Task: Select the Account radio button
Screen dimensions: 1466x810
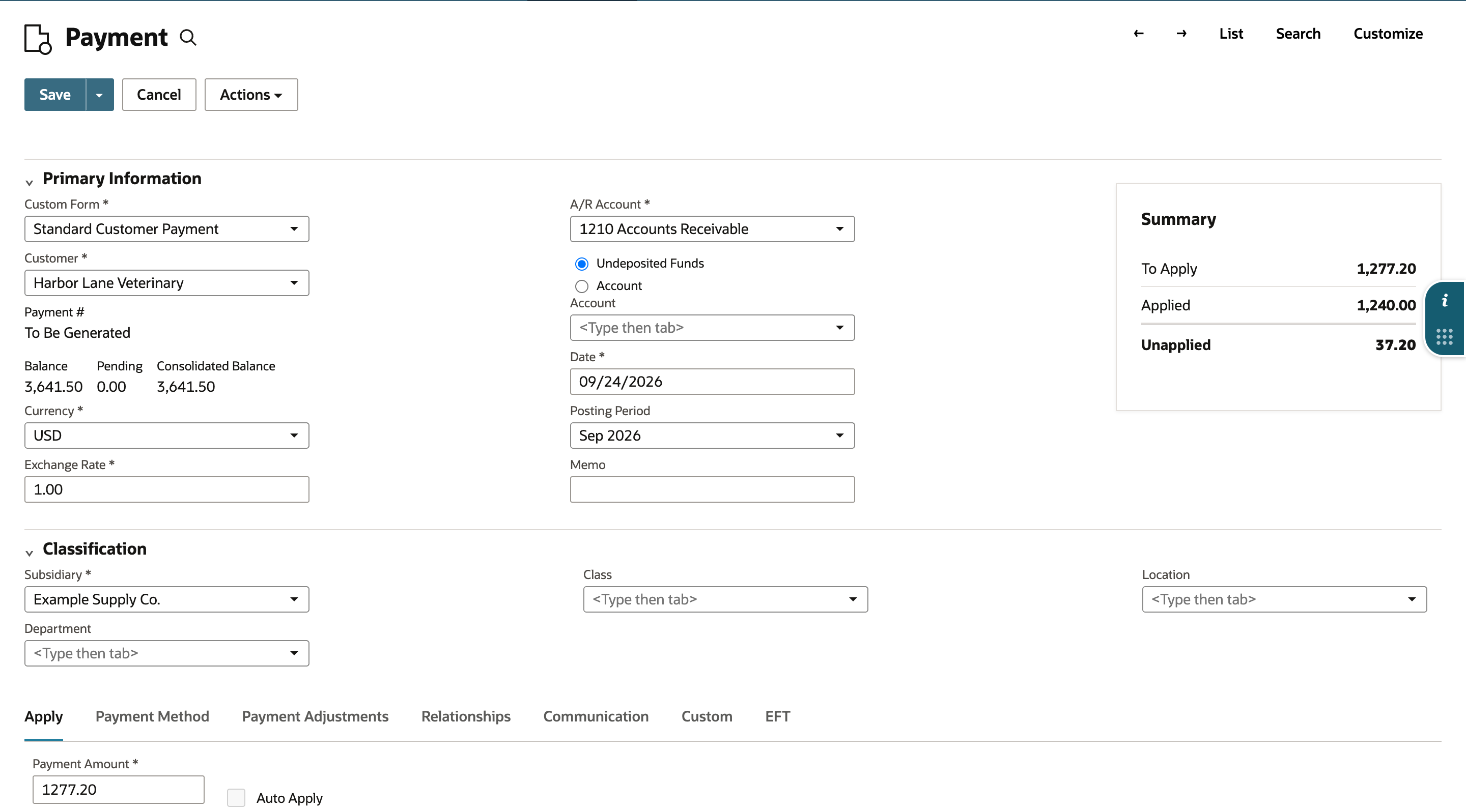Action: [x=582, y=286]
